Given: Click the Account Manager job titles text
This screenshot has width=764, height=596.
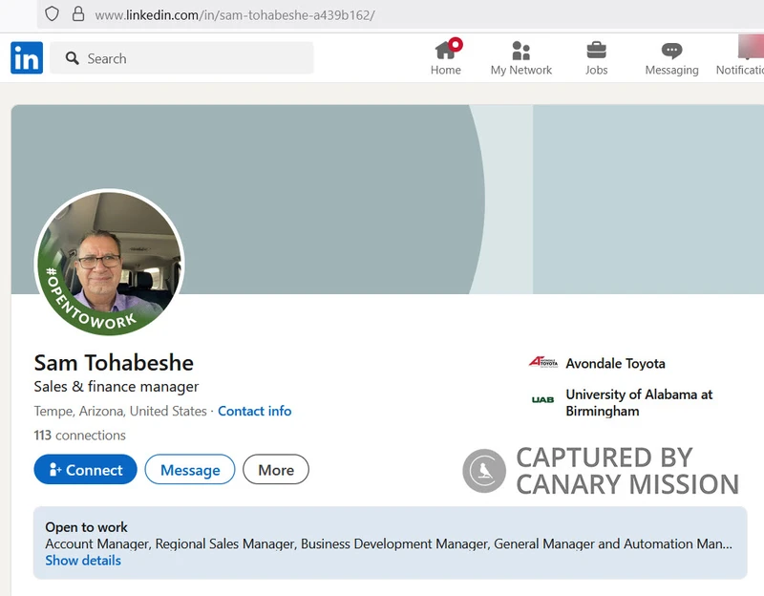Looking at the screenshot, I should click(389, 543).
